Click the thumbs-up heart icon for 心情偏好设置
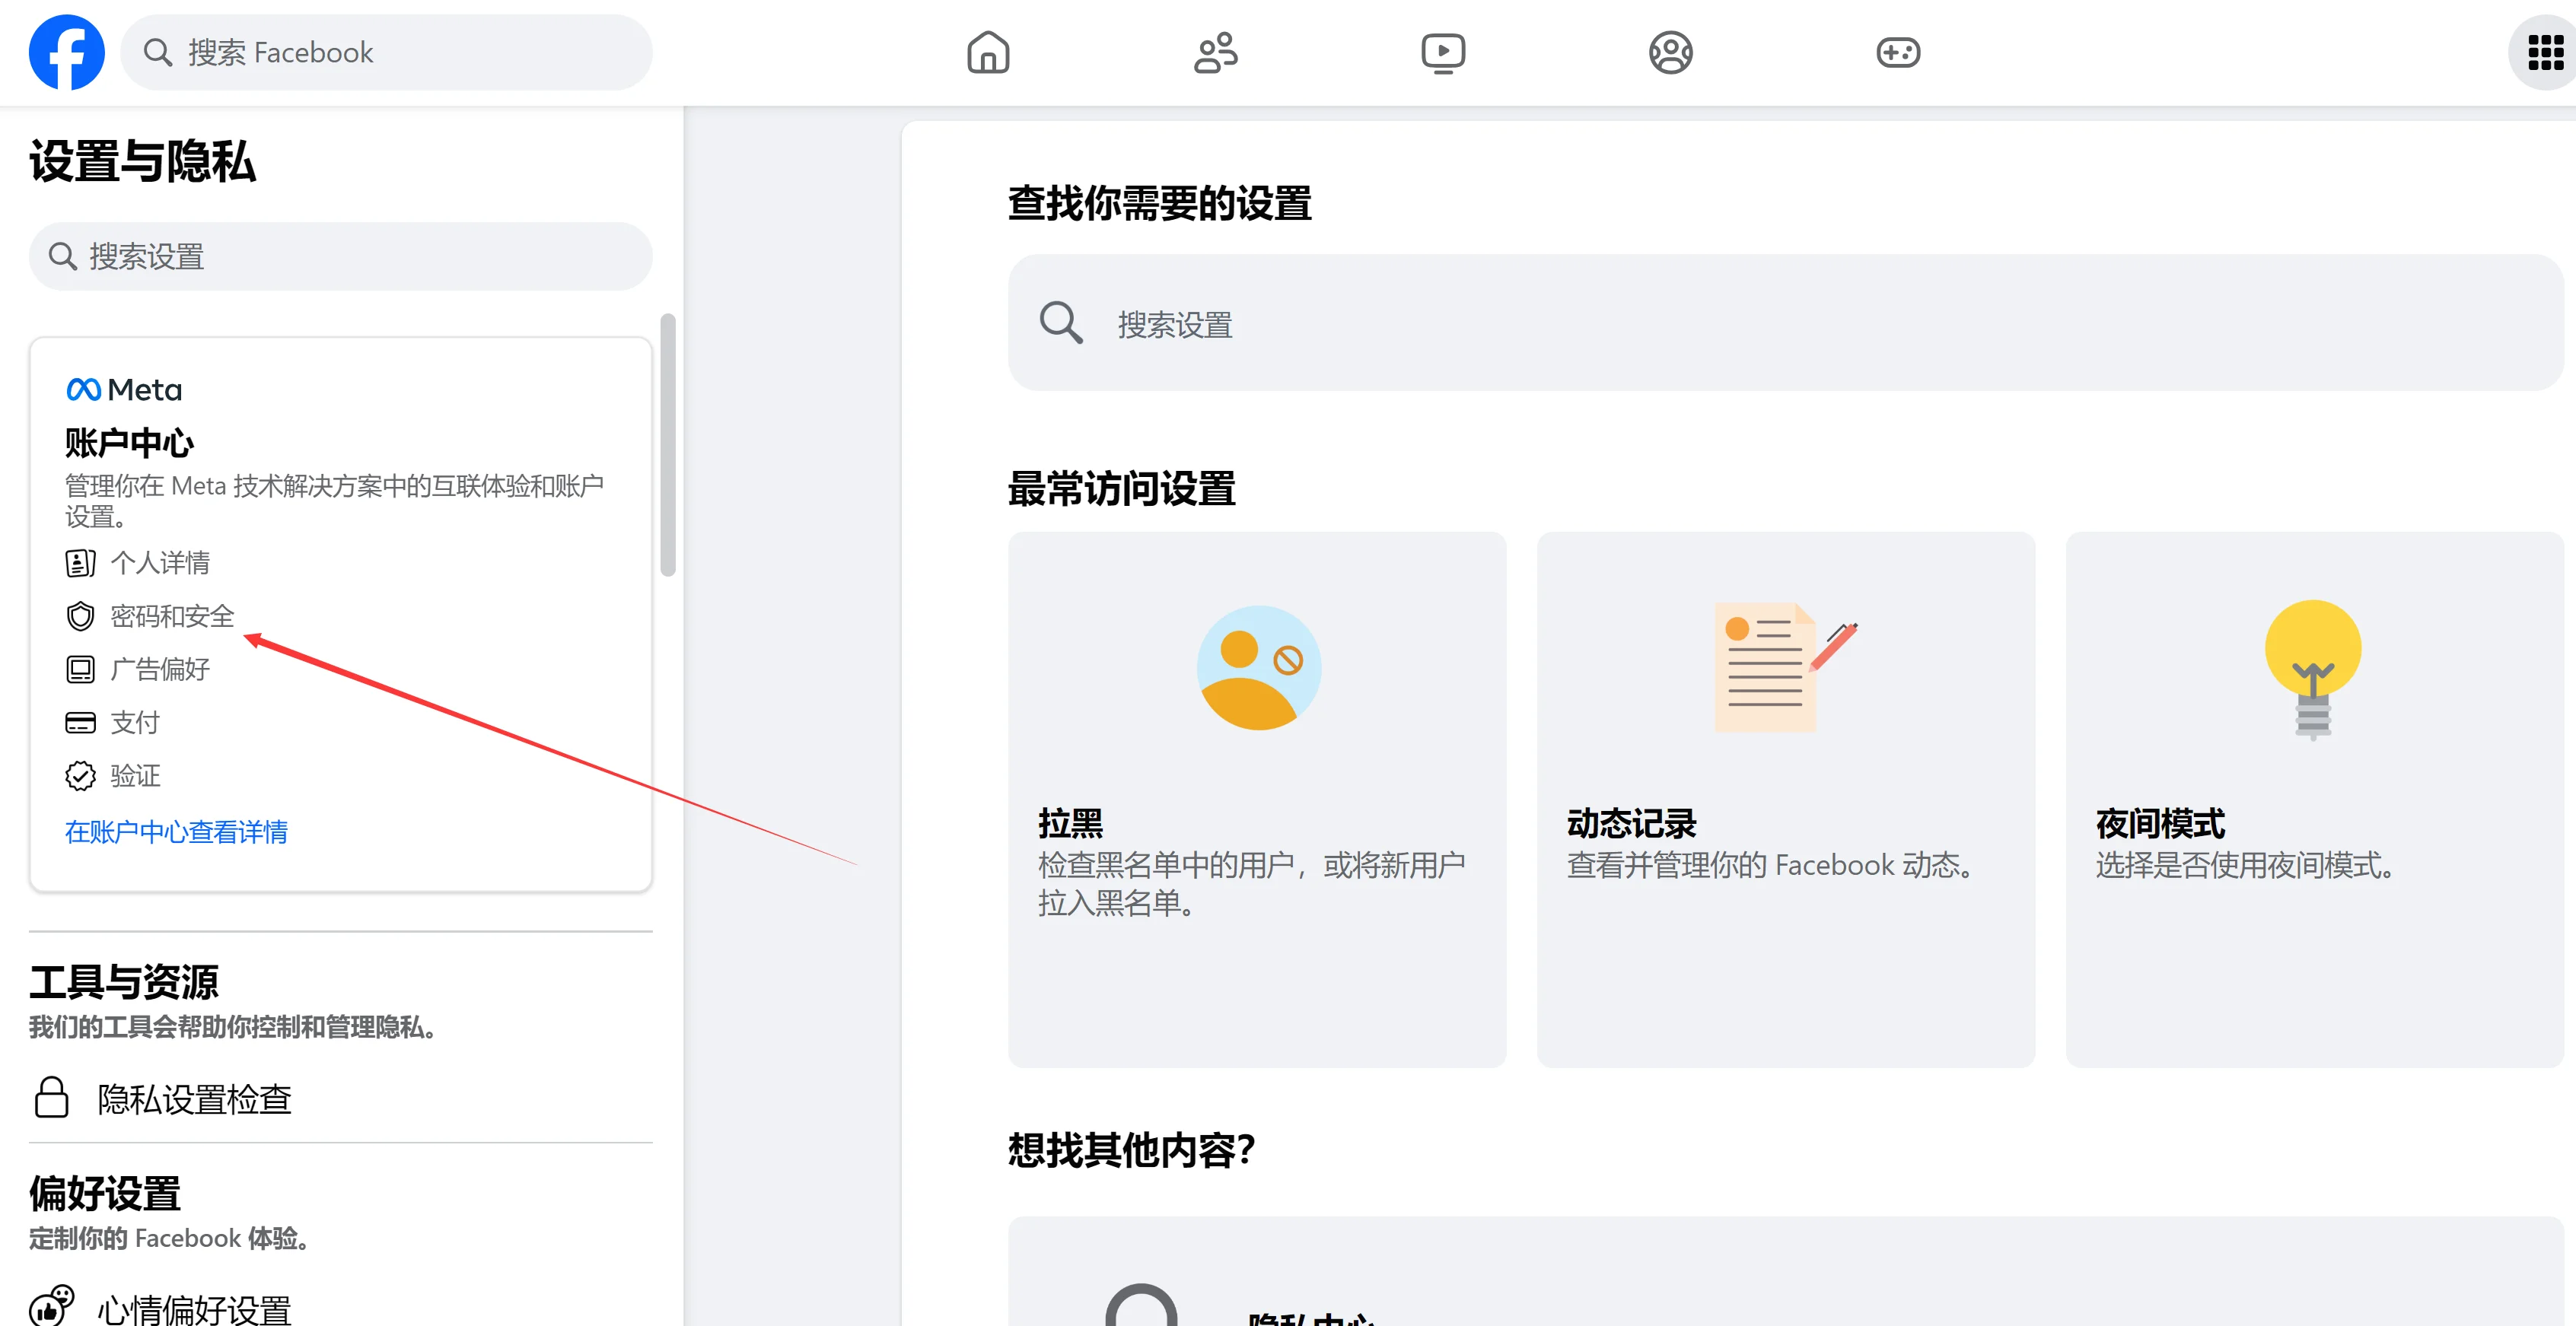This screenshot has height=1326, width=2576. [x=52, y=1306]
